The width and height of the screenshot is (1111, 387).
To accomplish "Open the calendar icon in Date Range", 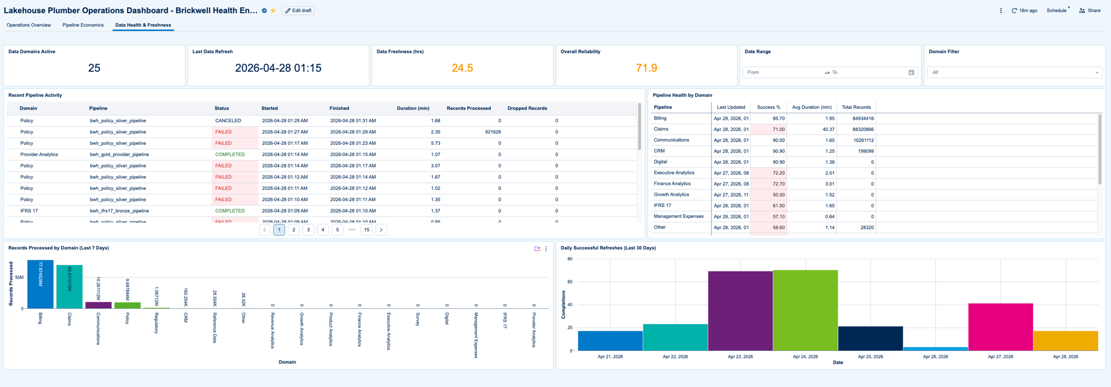I will click(x=911, y=72).
